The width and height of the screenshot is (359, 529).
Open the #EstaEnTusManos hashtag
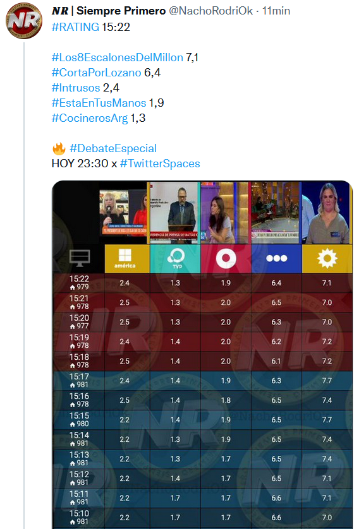(x=99, y=103)
